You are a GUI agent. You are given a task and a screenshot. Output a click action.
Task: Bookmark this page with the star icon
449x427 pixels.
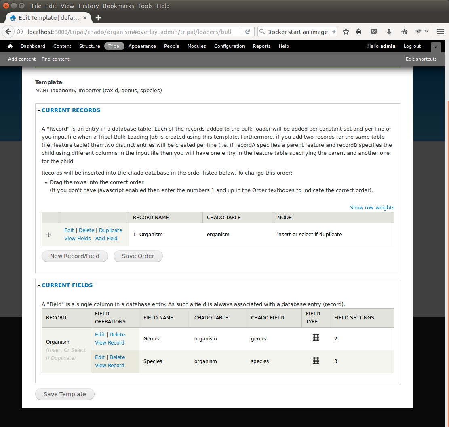[346, 32]
